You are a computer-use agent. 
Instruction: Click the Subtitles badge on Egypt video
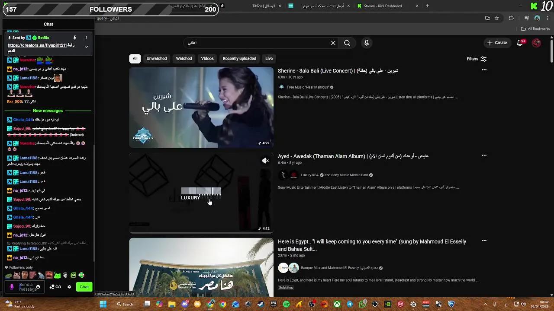pos(286,288)
